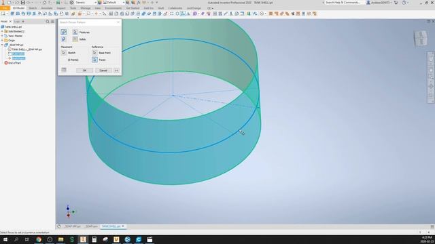The image size is (435, 244).
Task: Activate the Base Point reference selector
Action: [x=94, y=53]
